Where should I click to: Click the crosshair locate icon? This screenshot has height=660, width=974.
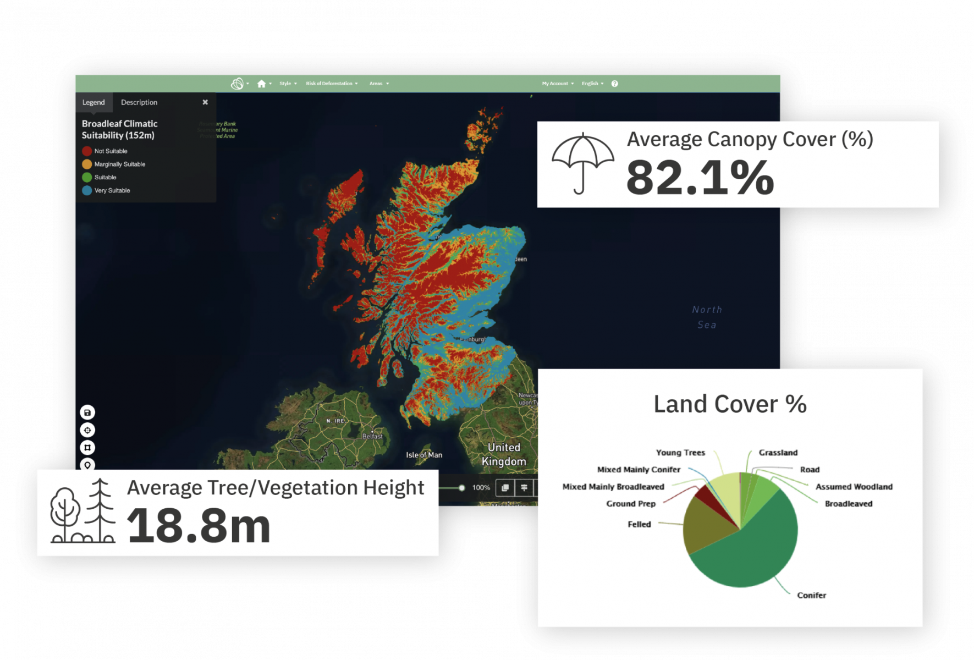tap(87, 430)
